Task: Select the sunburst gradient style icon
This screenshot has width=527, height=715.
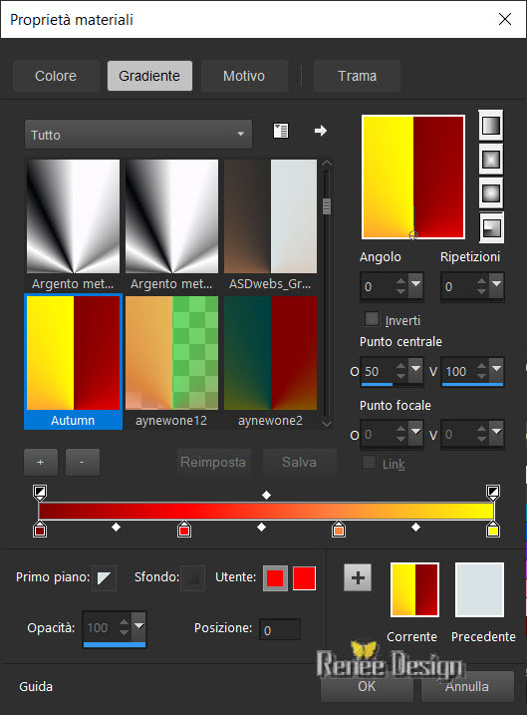Action: coord(490,193)
